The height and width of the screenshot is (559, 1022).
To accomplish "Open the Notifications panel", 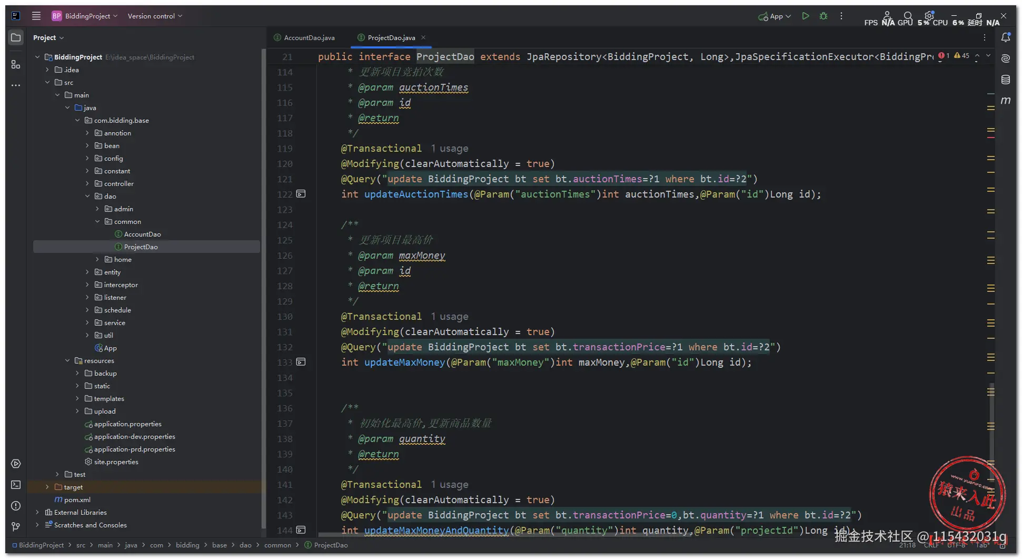I will [1006, 37].
